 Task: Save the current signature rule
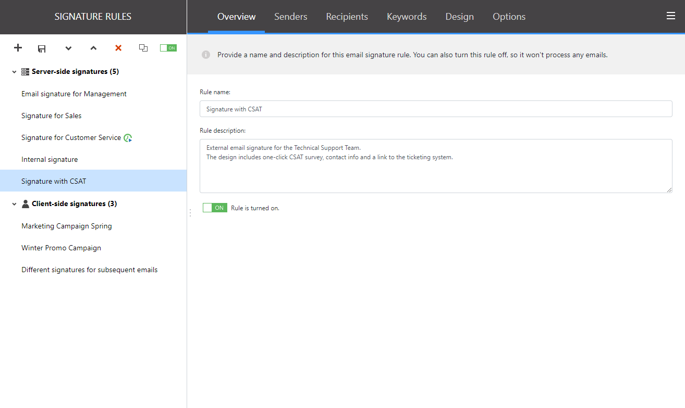(x=42, y=48)
